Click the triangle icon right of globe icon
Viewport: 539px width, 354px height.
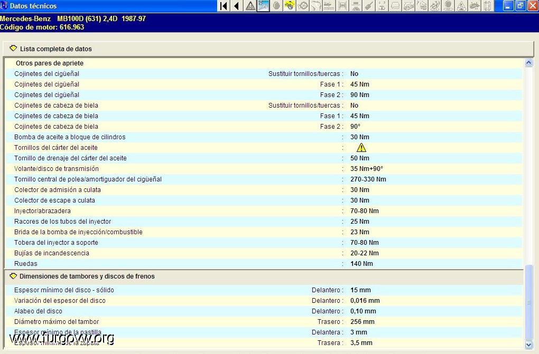461,6
